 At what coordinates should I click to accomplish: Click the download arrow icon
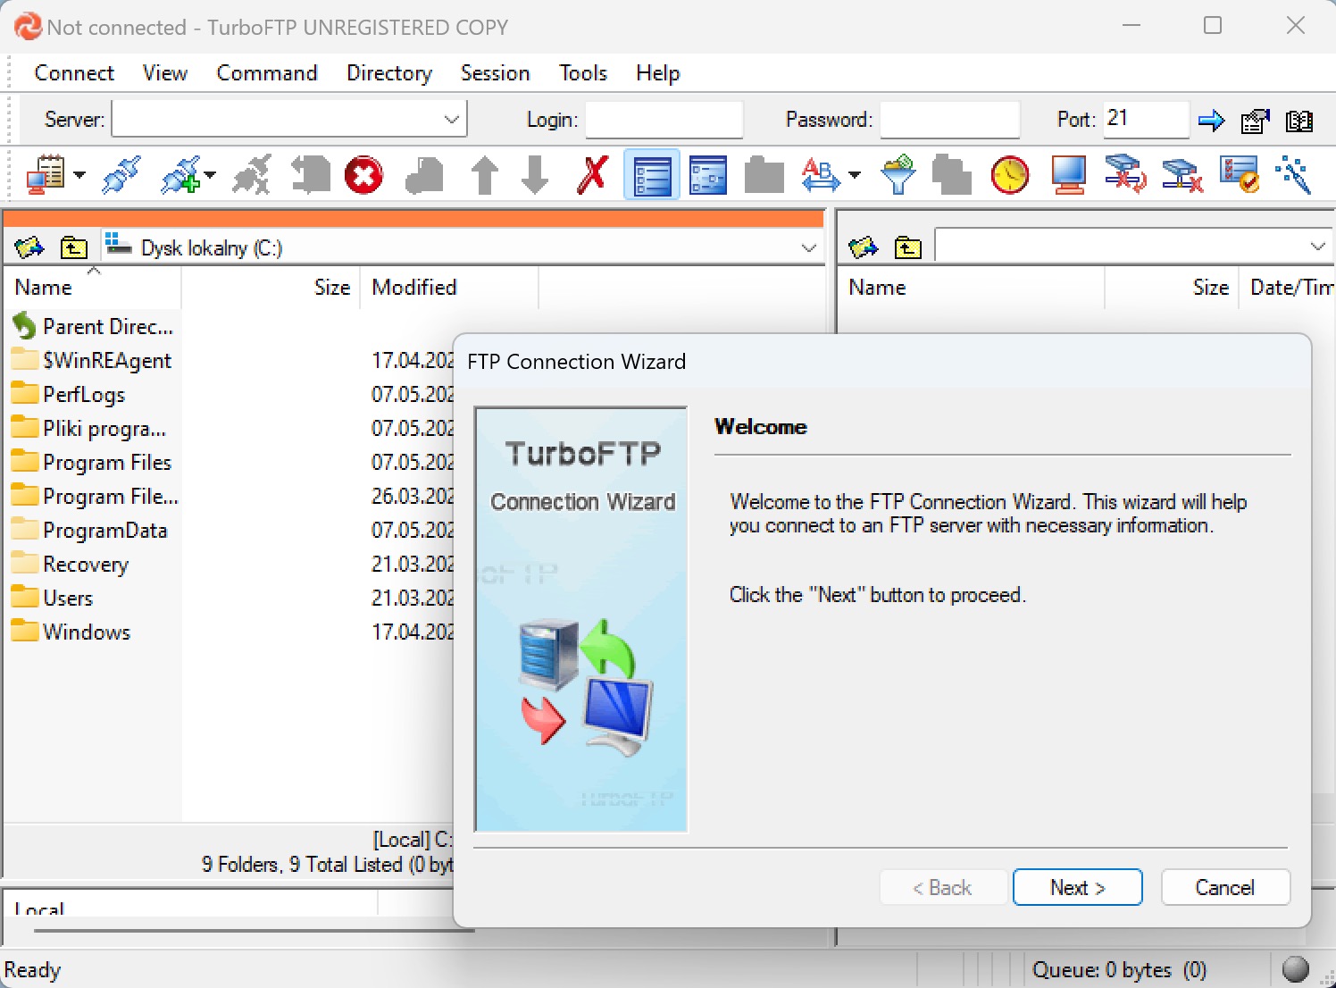[x=535, y=175]
